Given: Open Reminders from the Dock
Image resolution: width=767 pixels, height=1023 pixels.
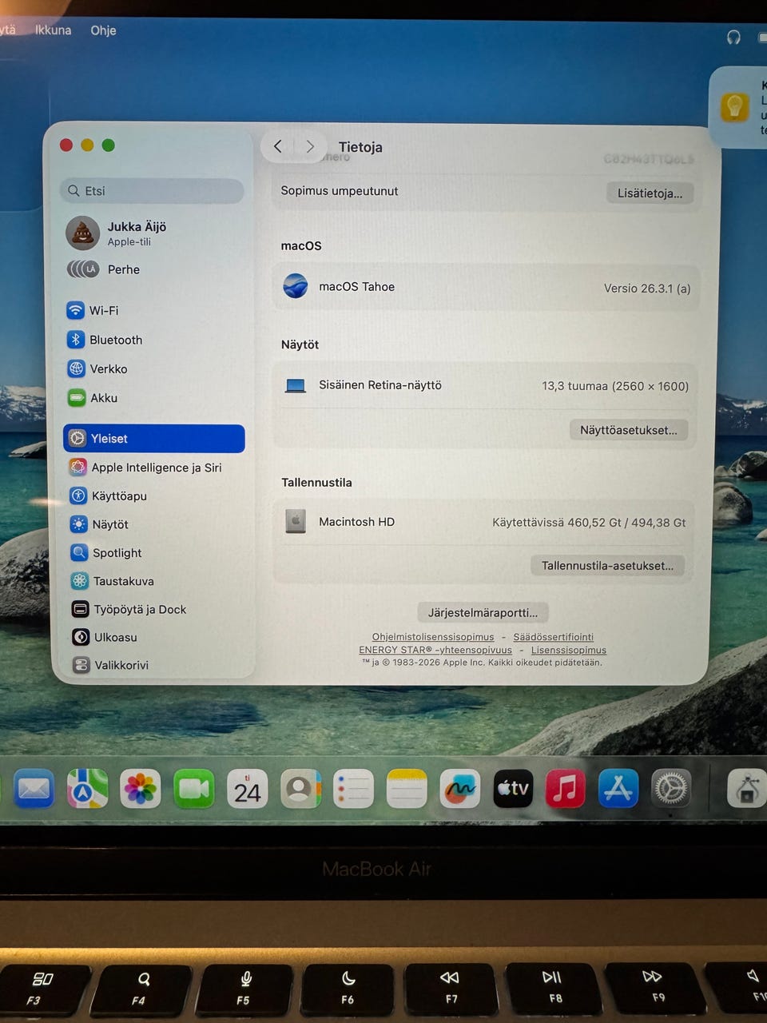Looking at the screenshot, I should click(353, 789).
